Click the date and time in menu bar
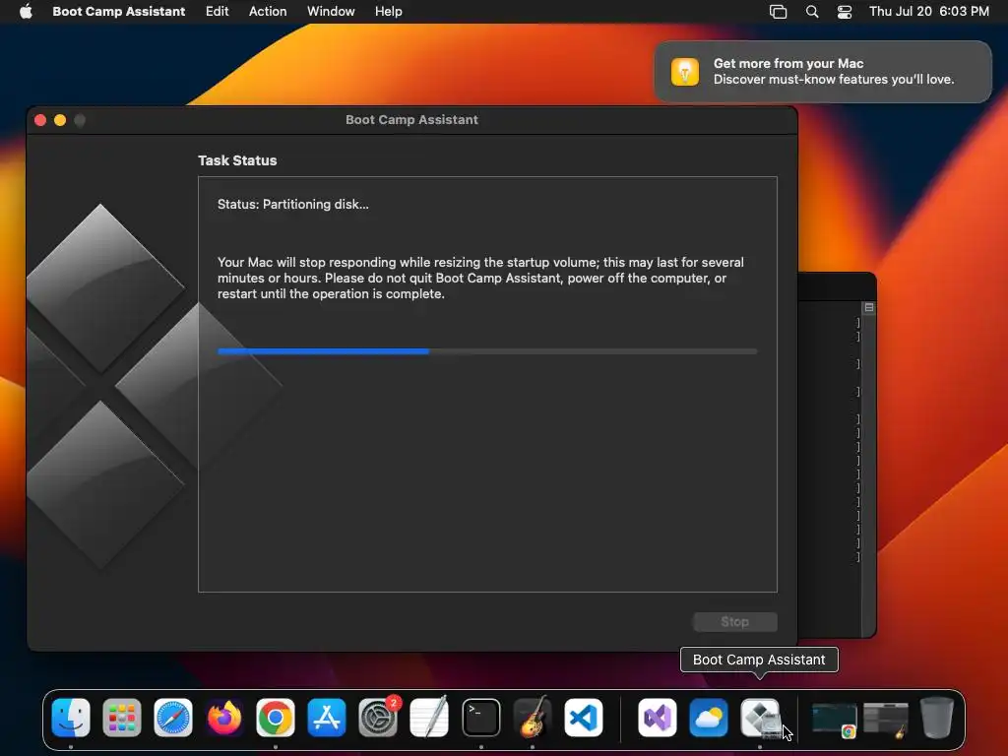Viewport: 1008px width, 756px height. (929, 12)
